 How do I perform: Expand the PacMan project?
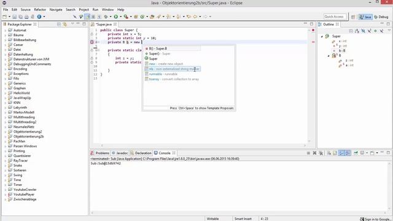click(6, 141)
